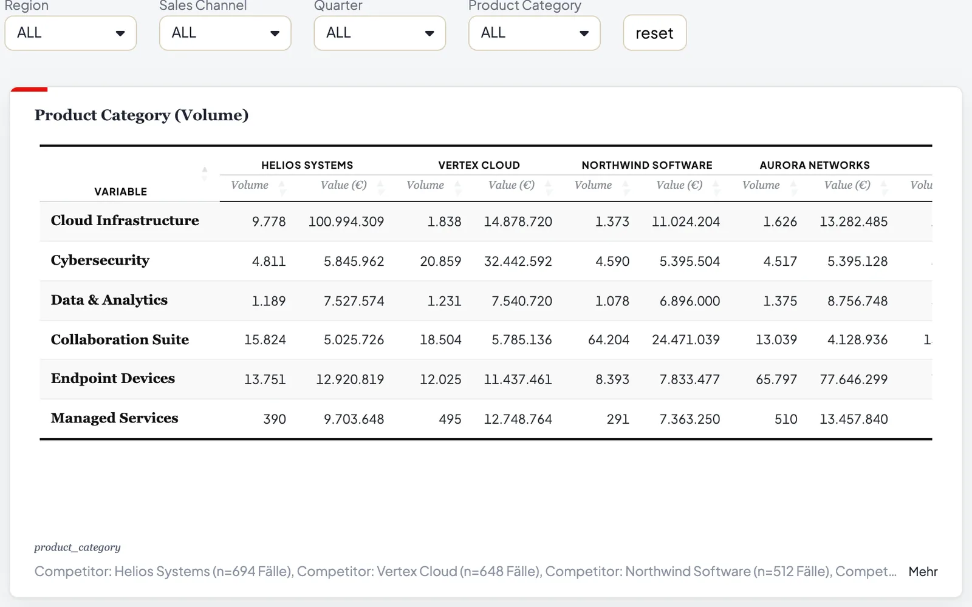The height and width of the screenshot is (607, 972).
Task: Click the Competitor footnote text line
Action: click(x=465, y=571)
